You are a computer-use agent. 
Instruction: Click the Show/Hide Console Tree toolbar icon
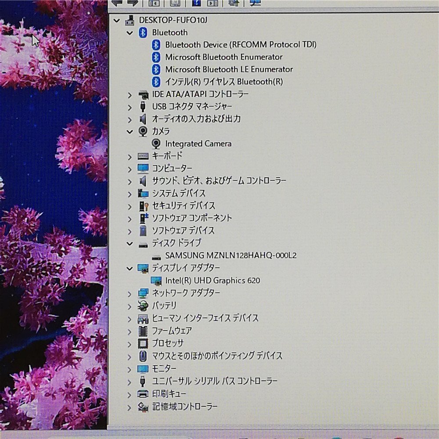[154, 4]
